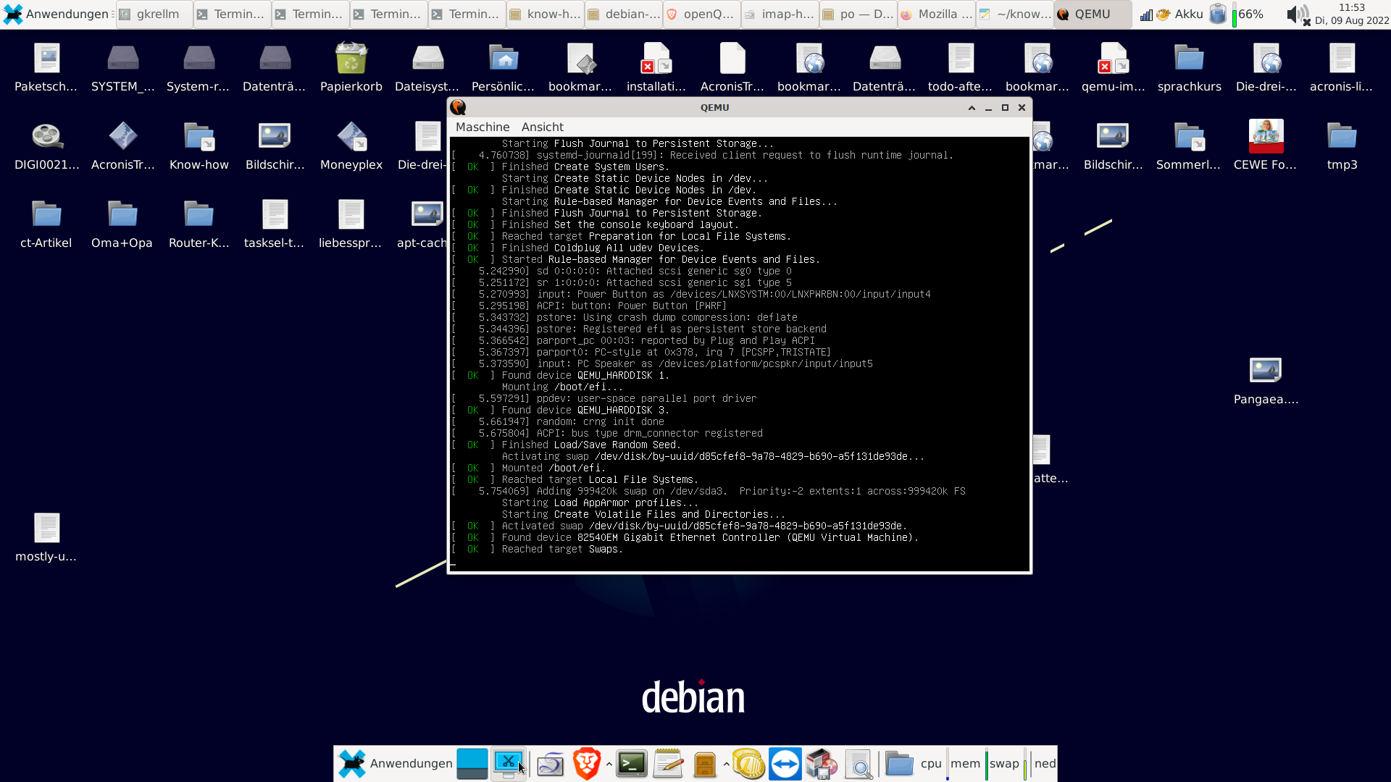Open the Ansicht menu in QEMU
Viewport: 1391px width, 782px height.
[x=542, y=127]
